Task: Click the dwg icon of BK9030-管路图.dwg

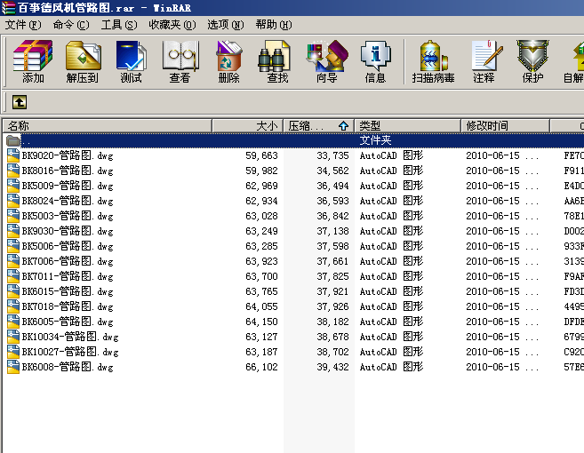Action: (x=13, y=231)
